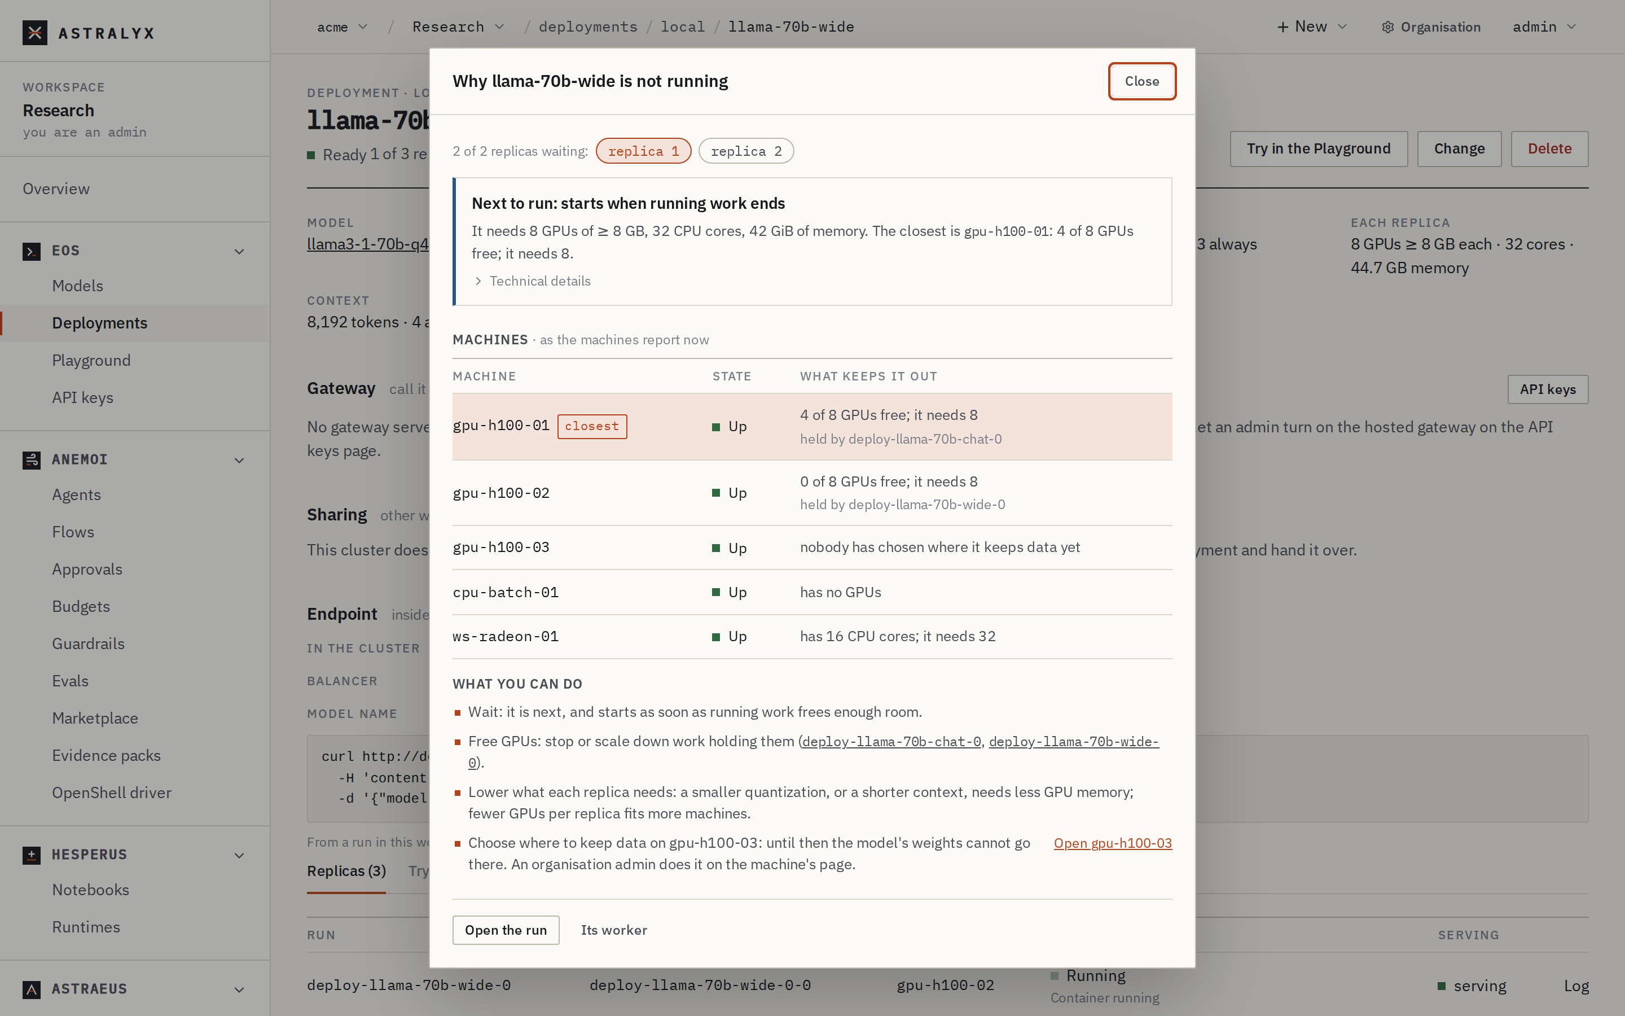This screenshot has height=1016, width=1625.
Task: Collapse the Anemoi section chevron
Action: [x=239, y=460]
